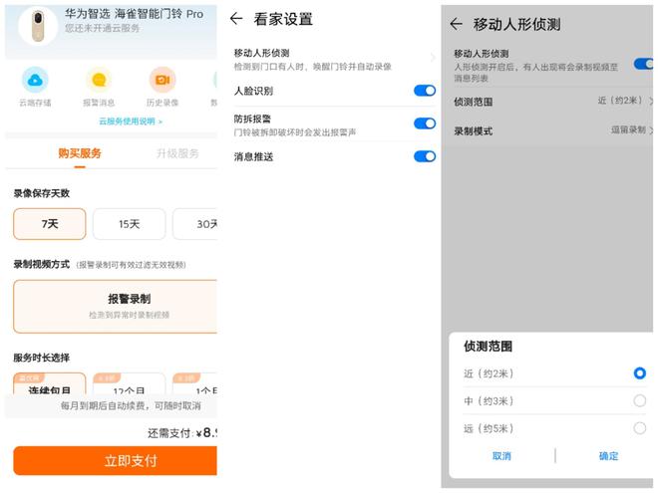Select 7天 recording retention option
658x493 pixels.
(x=50, y=224)
